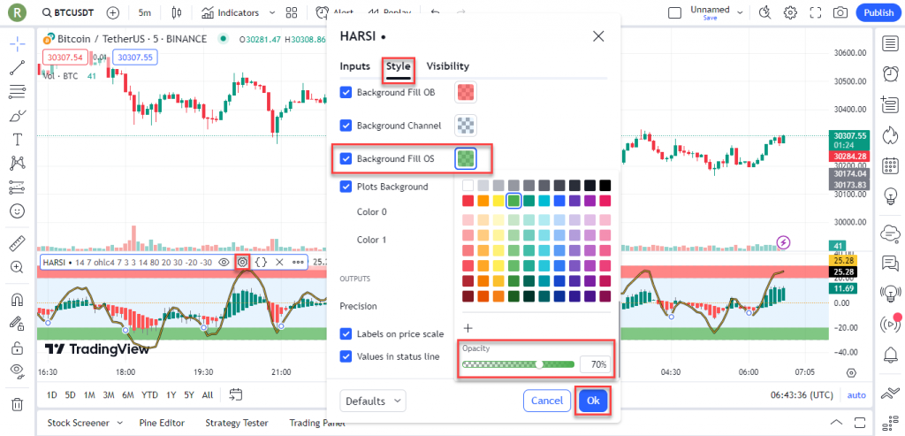Collapse the bottom panel with chevron
This screenshot has height=436, width=905.
[x=835, y=421]
